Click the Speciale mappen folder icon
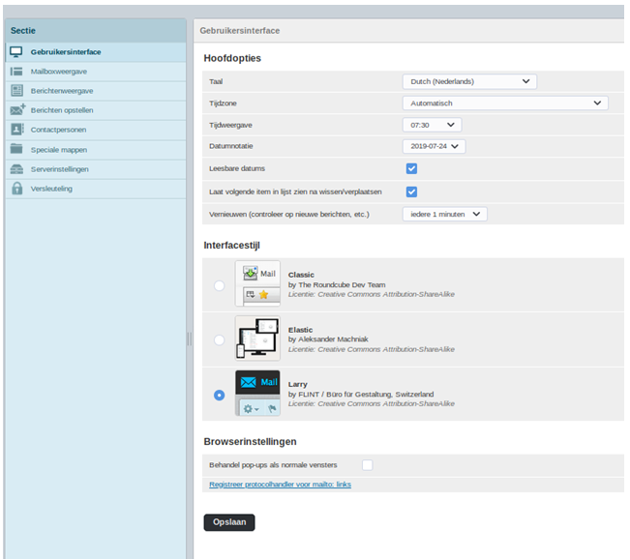 pos(16,149)
